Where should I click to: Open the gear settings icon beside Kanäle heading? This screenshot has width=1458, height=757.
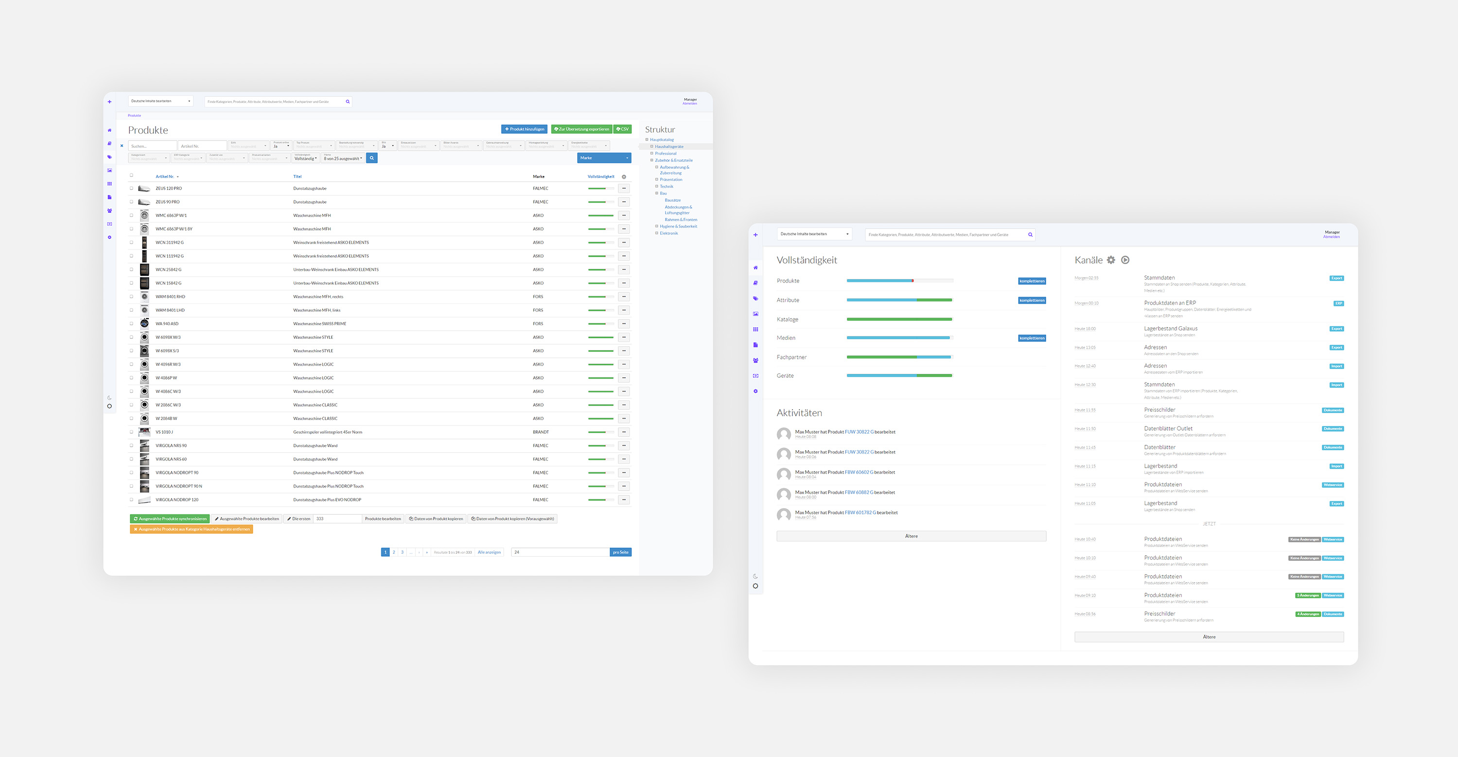point(1111,260)
